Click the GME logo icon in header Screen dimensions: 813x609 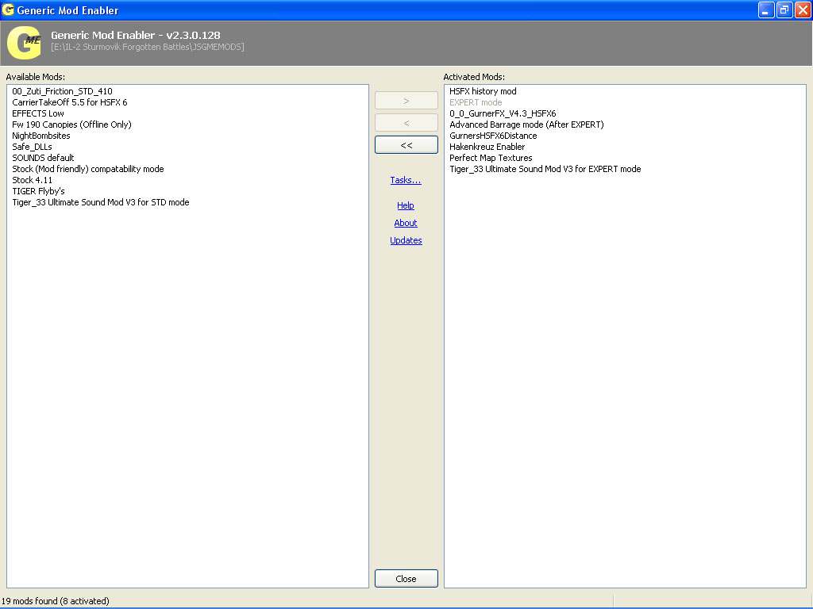point(25,43)
